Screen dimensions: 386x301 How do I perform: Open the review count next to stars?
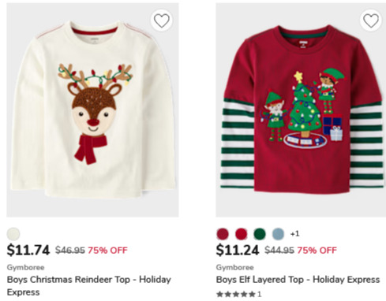(259, 294)
